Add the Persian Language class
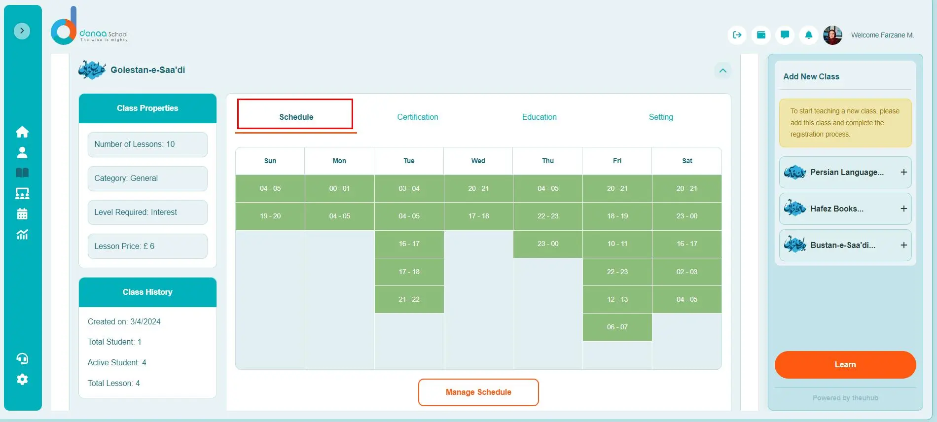 click(903, 172)
